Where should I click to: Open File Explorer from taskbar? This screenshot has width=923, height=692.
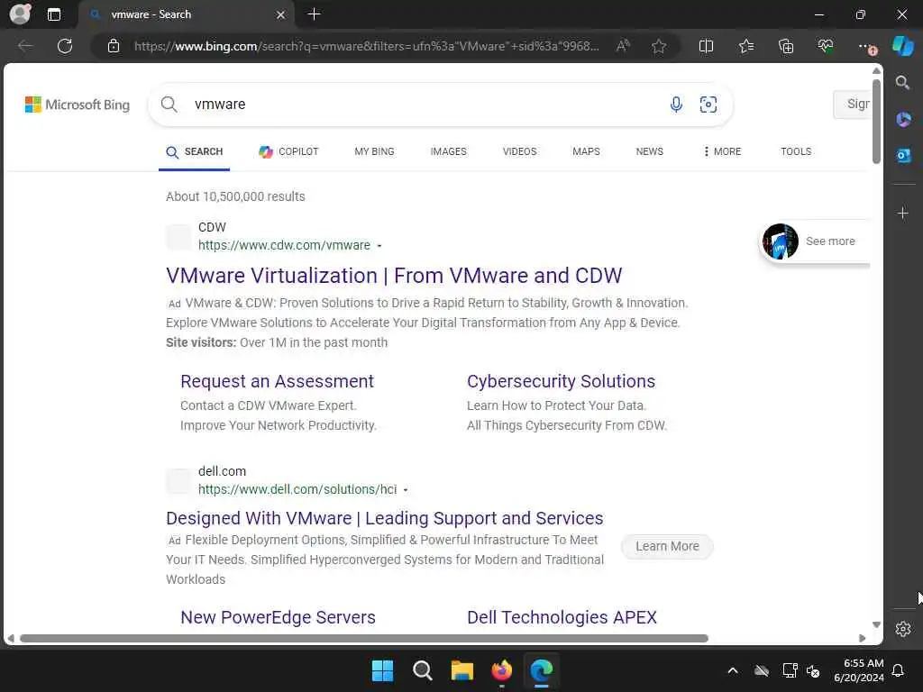click(462, 670)
